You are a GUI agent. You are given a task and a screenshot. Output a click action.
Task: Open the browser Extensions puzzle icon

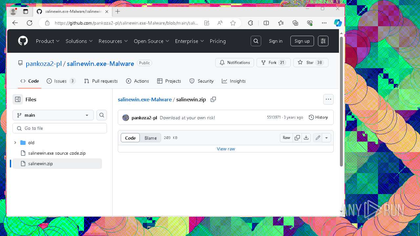click(250, 23)
